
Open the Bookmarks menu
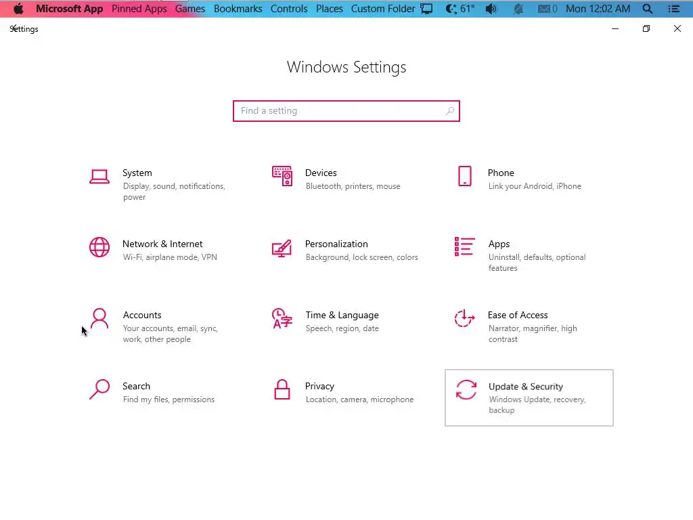(x=238, y=9)
